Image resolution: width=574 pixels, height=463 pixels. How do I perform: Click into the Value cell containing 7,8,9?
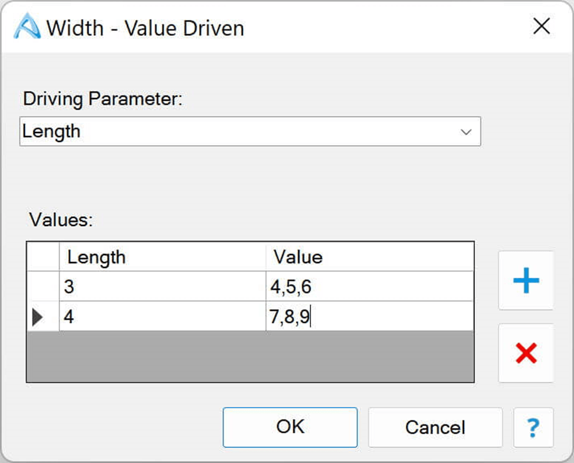(369, 317)
